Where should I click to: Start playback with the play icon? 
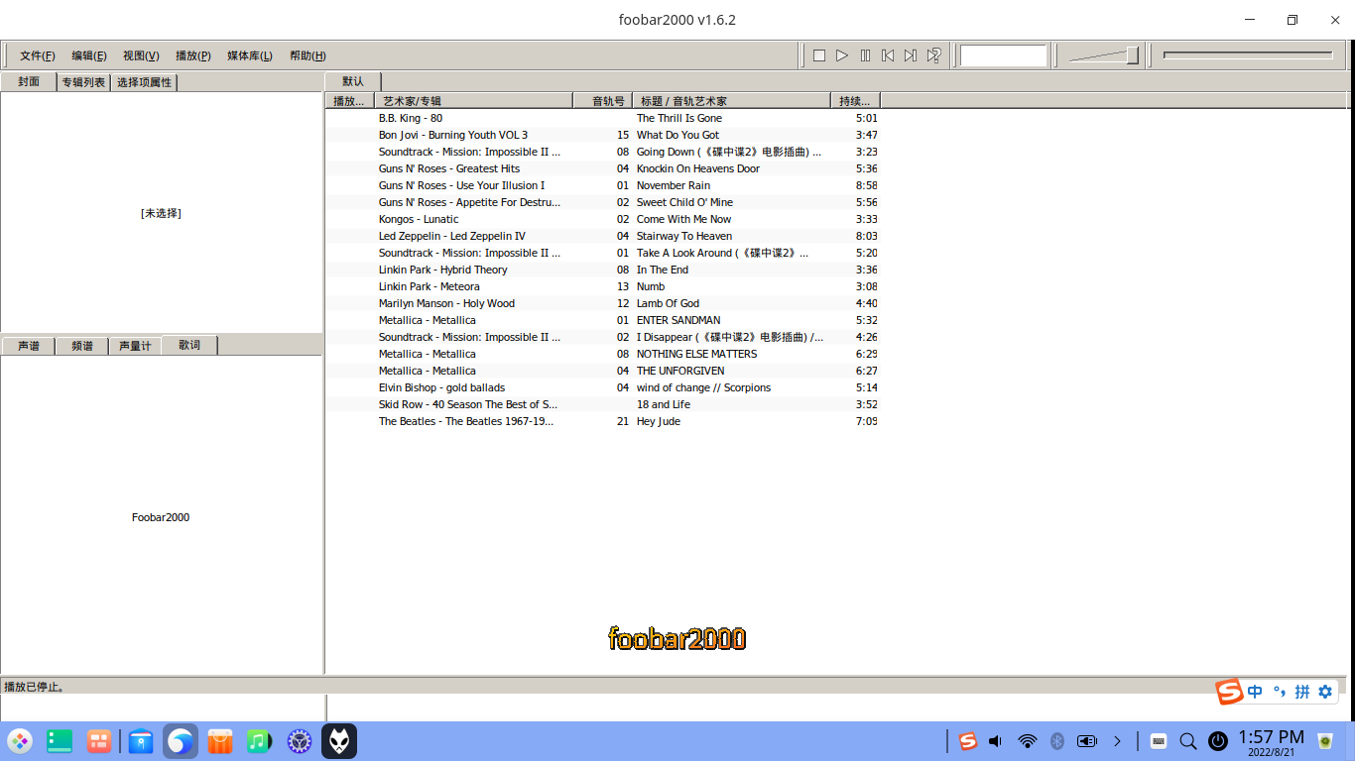pos(842,55)
